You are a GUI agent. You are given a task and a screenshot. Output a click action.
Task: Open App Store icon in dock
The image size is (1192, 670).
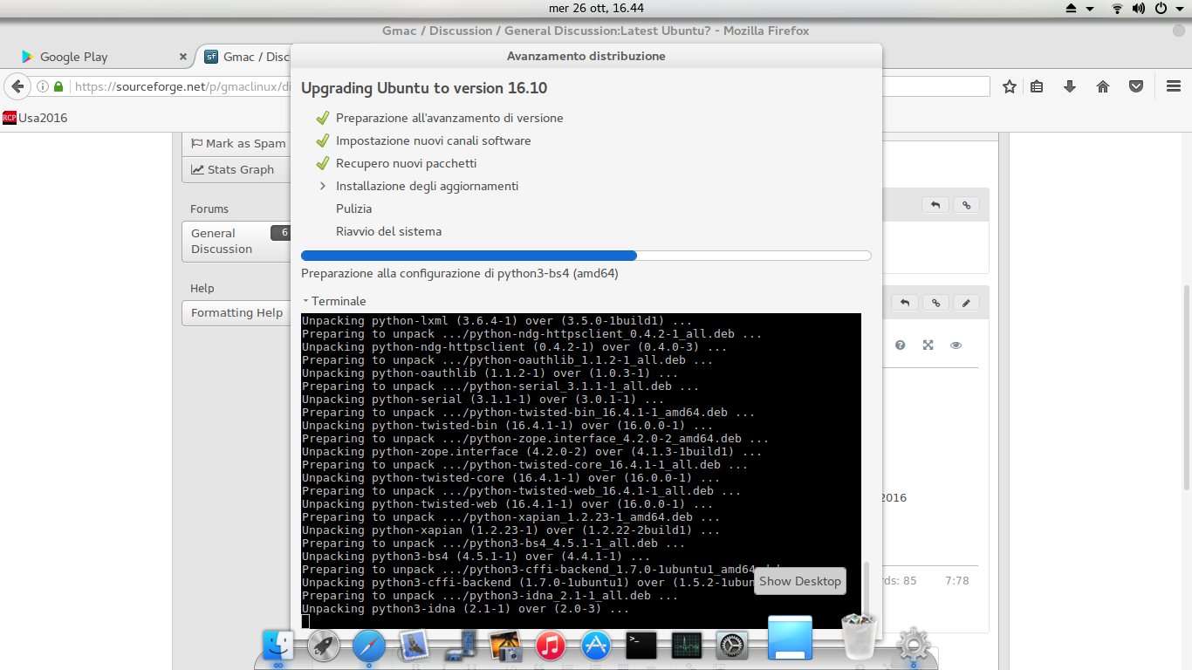tap(596, 646)
